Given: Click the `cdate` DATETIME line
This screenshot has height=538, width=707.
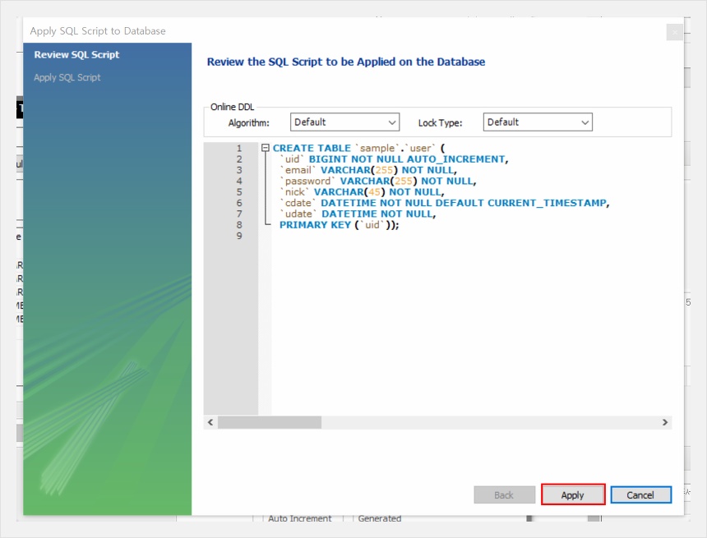Looking at the screenshot, I should [445, 203].
